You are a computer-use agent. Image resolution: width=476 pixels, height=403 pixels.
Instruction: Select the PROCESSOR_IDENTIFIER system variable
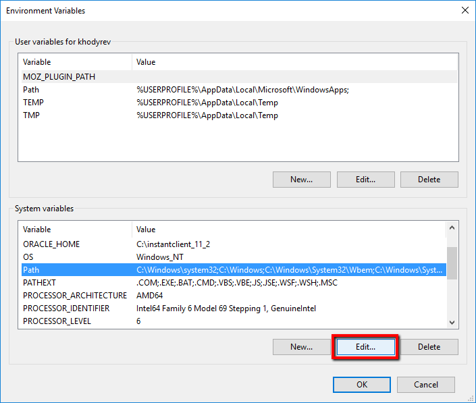pos(66,308)
